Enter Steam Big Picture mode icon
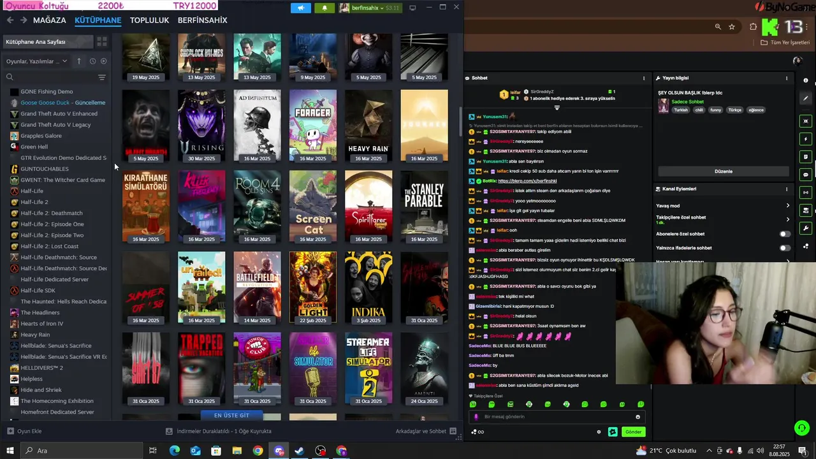Image resolution: width=816 pixels, height=459 pixels. click(x=412, y=8)
